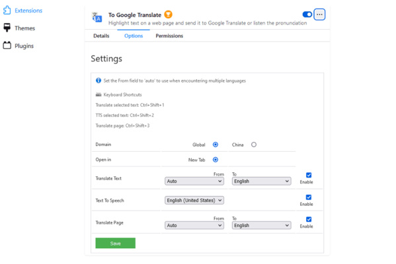Click the Keyboard Shortcuts keyboard icon
396x264 pixels.
[x=99, y=94]
